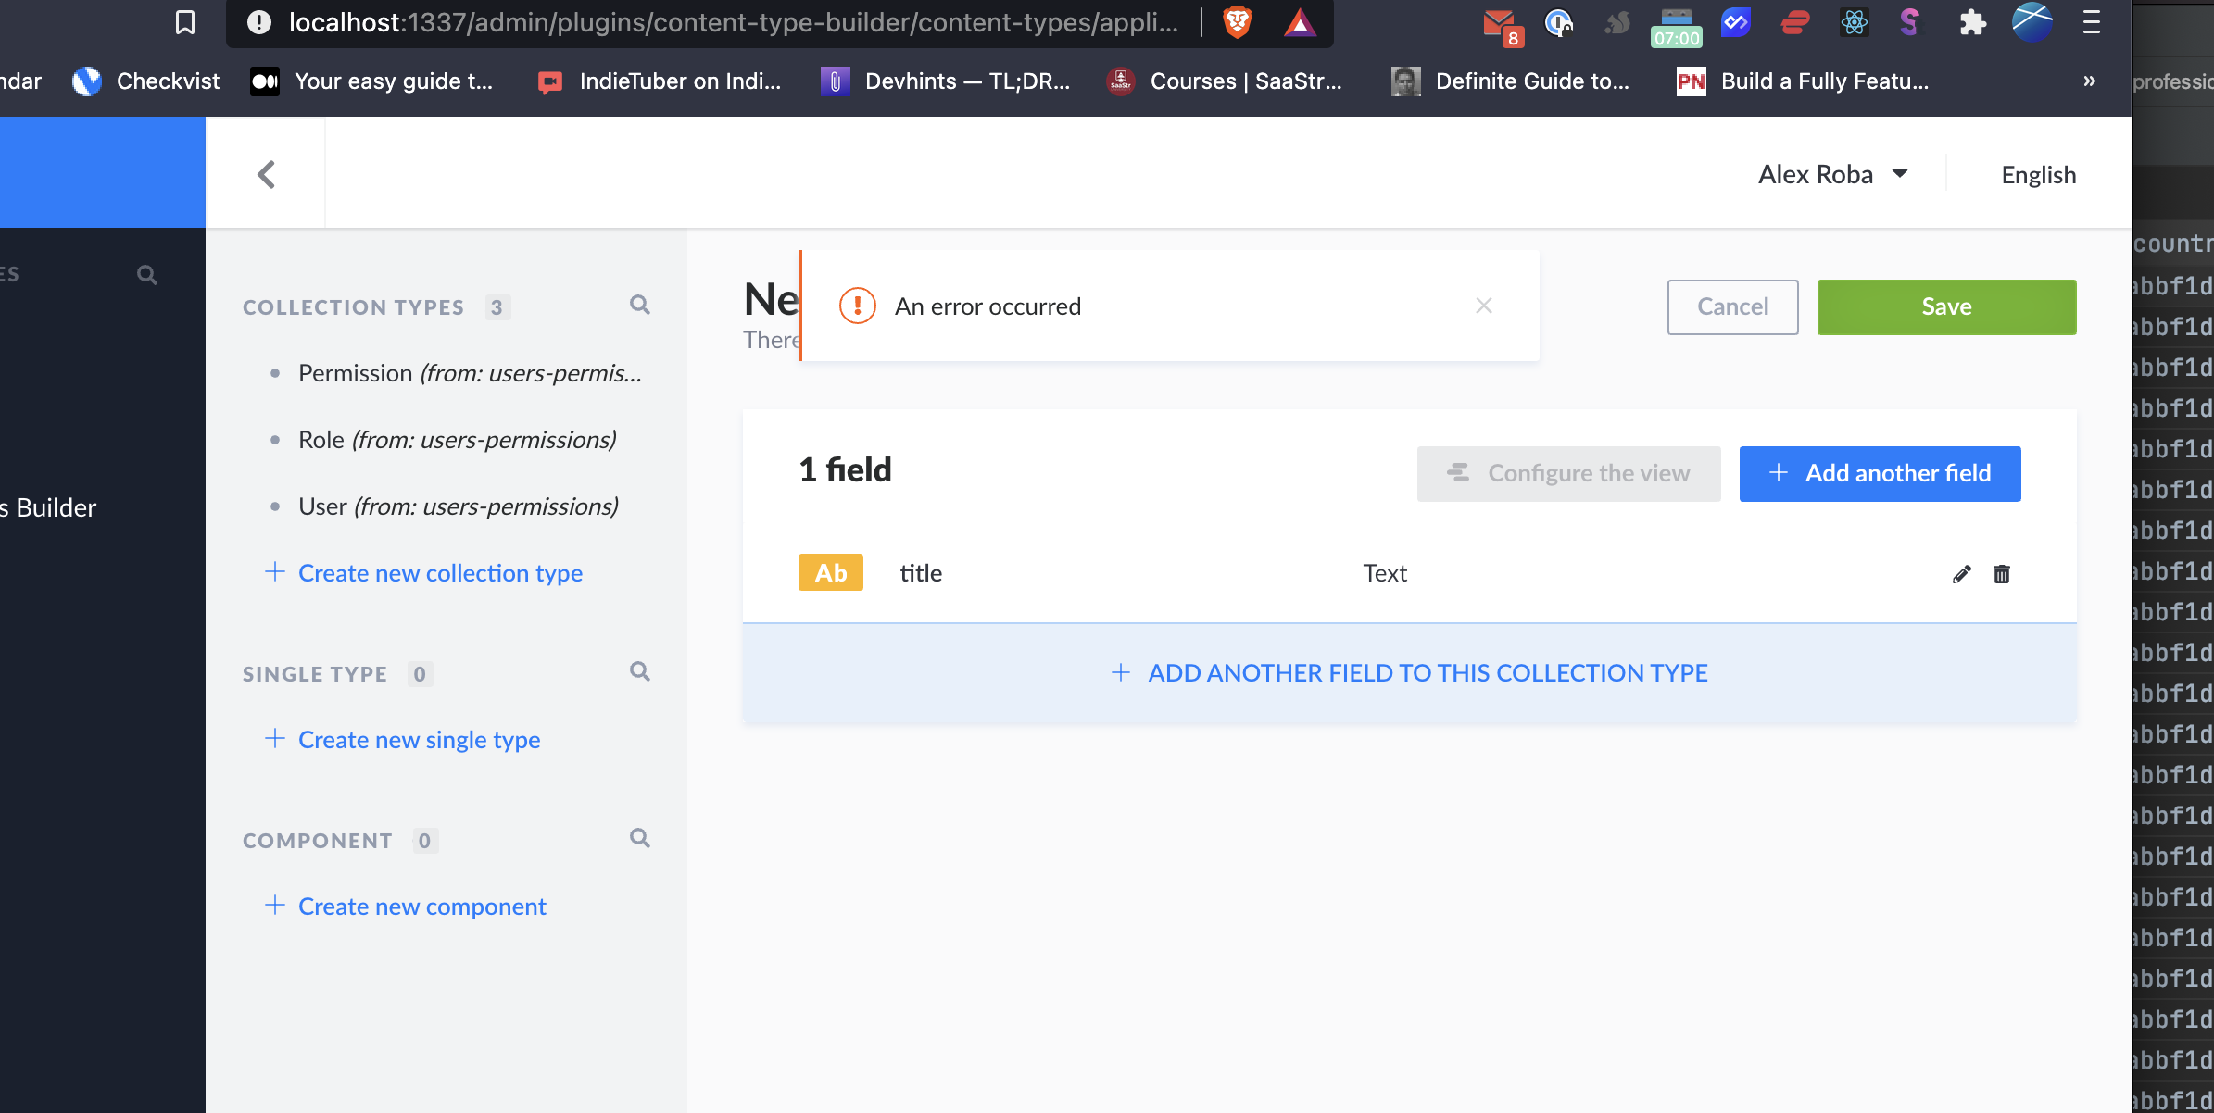Viewport: 2214px width, 1113px height.
Task: Delete the title field with trash icon
Action: point(2002,574)
